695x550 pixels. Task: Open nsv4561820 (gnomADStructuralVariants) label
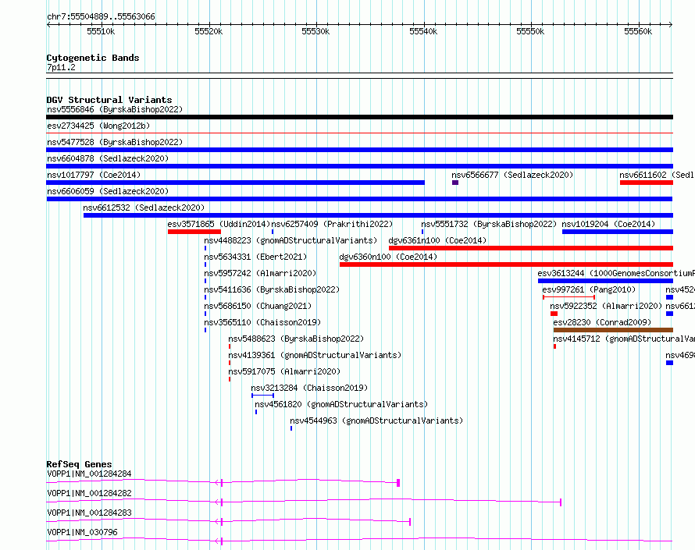coord(341,404)
